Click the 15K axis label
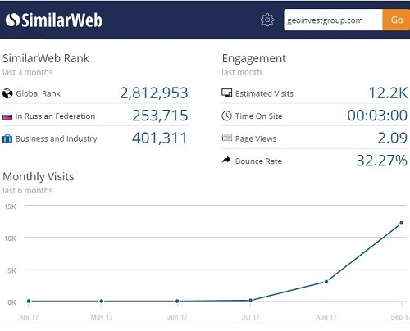Viewport: 410px width, 331px height. tap(10, 206)
